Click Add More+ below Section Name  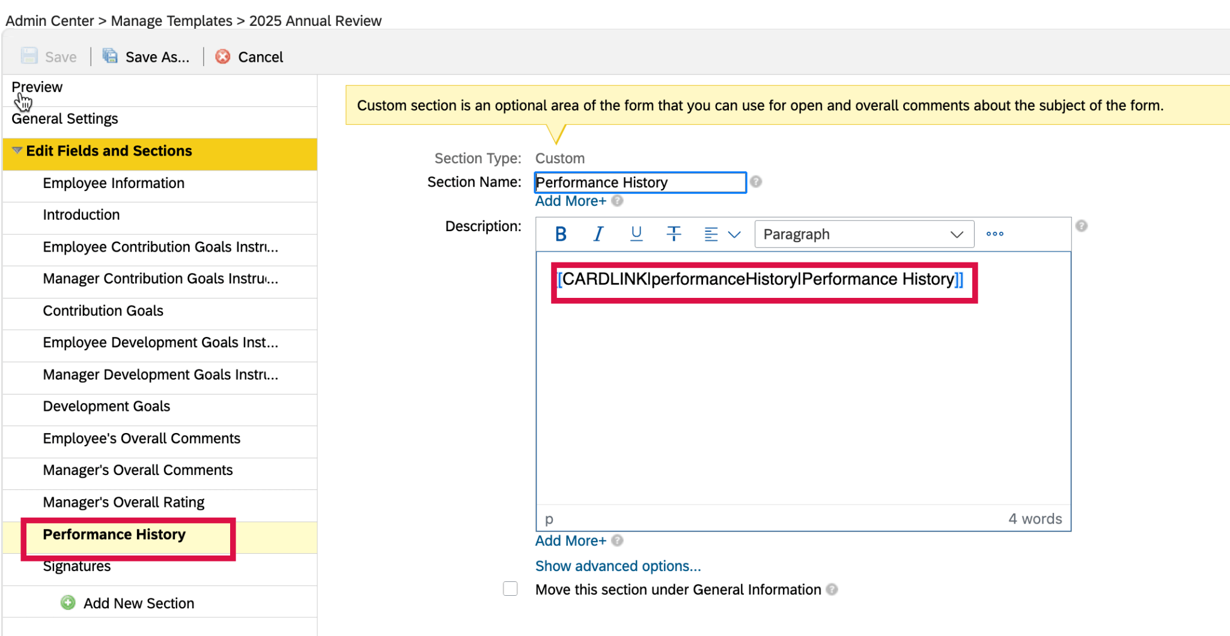coord(570,201)
